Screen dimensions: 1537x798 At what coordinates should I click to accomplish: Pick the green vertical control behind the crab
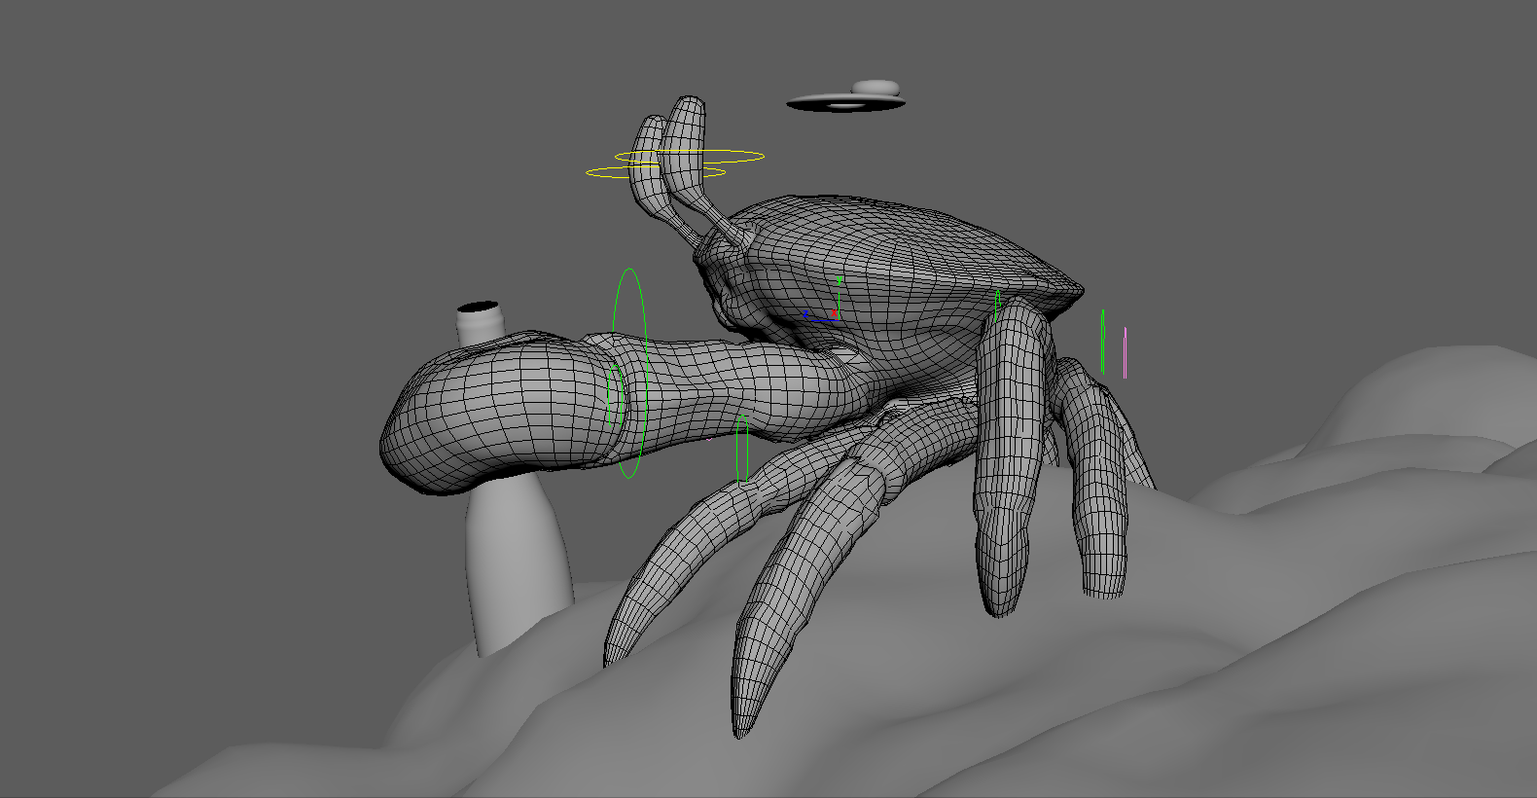(1102, 342)
